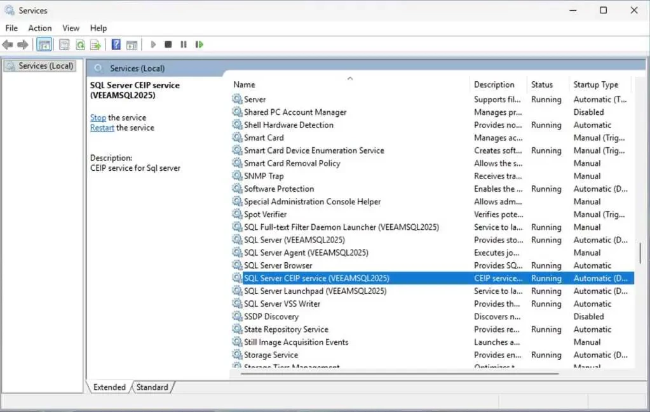Image resolution: width=650 pixels, height=412 pixels.
Task: Select Smart Card Removal Policy row
Action: click(432, 163)
